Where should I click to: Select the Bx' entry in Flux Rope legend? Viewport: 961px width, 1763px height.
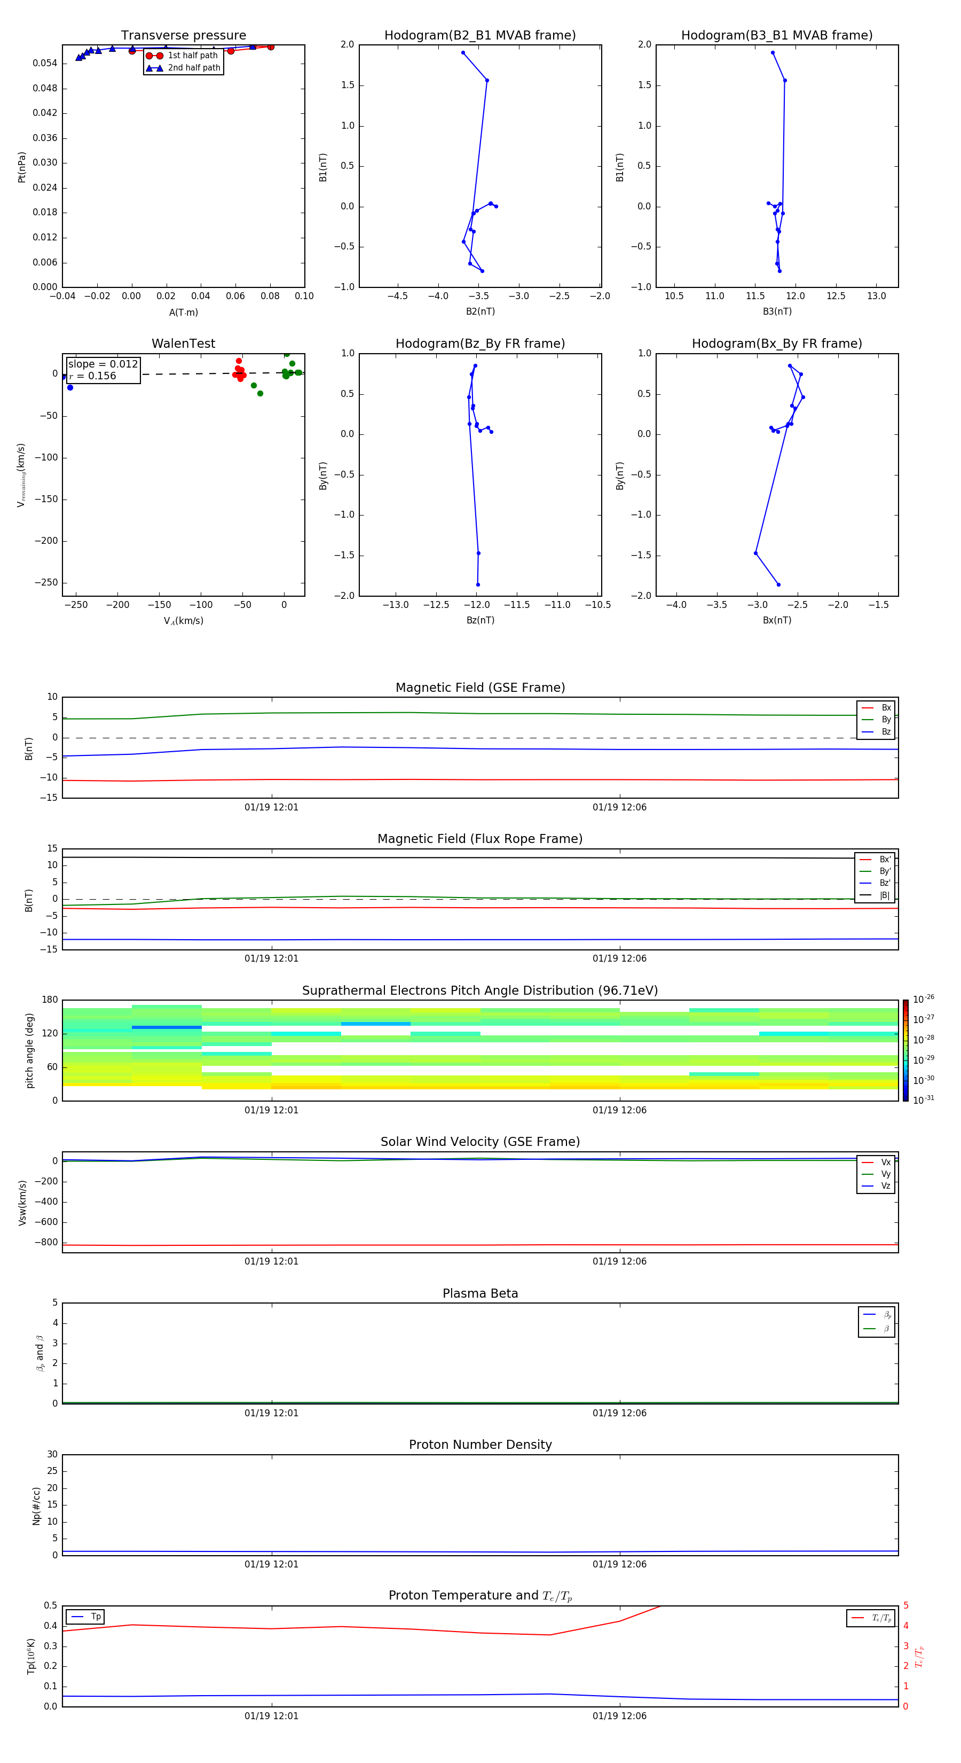point(875,860)
